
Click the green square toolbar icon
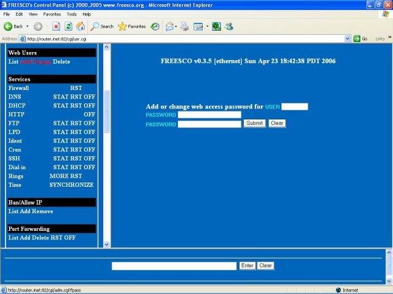(217, 26)
